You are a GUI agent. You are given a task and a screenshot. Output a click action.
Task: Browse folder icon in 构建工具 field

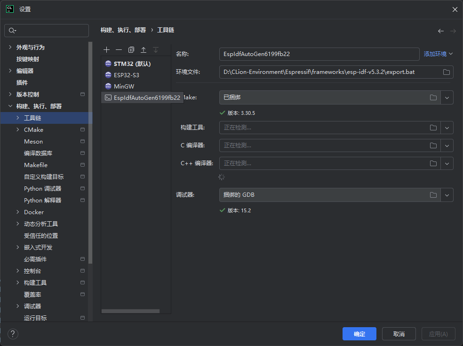point(433,128)
